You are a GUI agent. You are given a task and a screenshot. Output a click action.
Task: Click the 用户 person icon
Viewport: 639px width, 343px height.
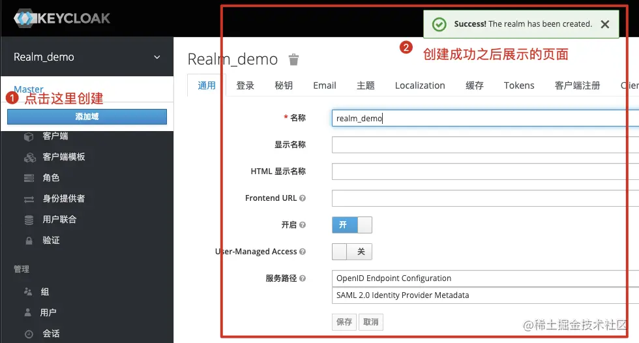(x=27, y=312)
